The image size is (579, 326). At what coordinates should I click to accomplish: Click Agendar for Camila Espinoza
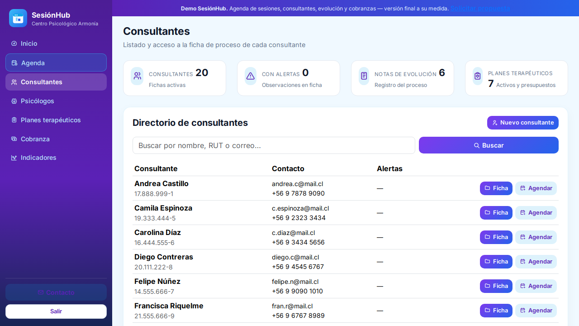tap(536, 213)
